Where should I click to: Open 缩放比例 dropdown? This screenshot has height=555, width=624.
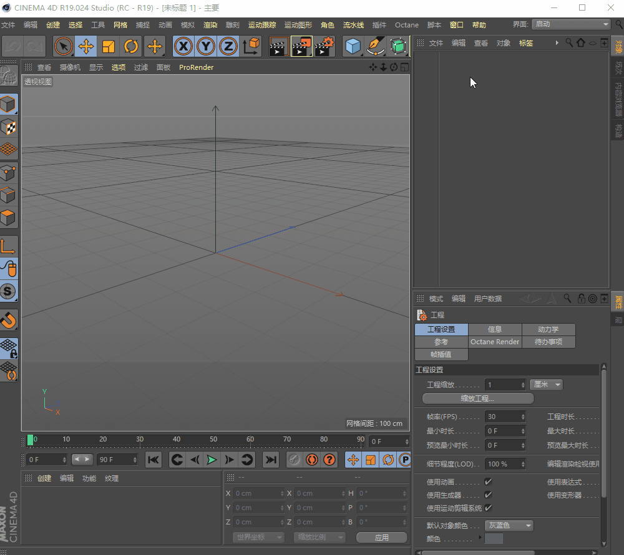(319, 538)
